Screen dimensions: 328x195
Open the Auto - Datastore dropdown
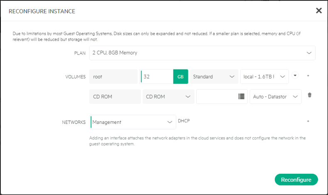coord(276,96)
